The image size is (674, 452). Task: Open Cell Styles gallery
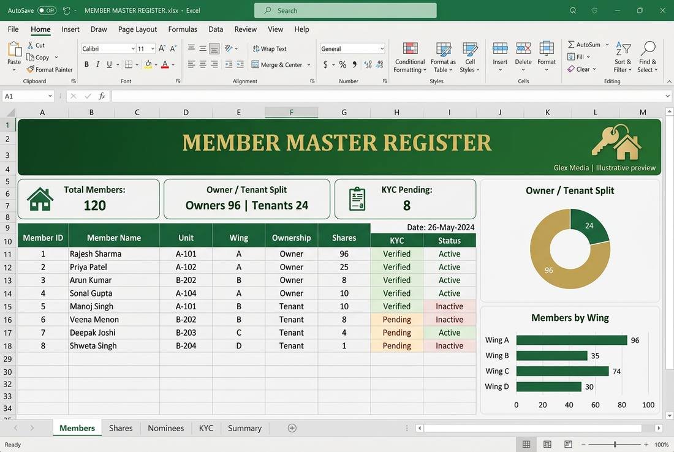tap(469, 57)
